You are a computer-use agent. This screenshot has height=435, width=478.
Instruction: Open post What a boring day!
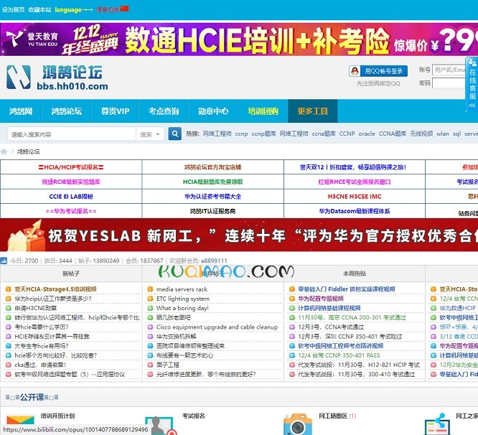(182, 308)
